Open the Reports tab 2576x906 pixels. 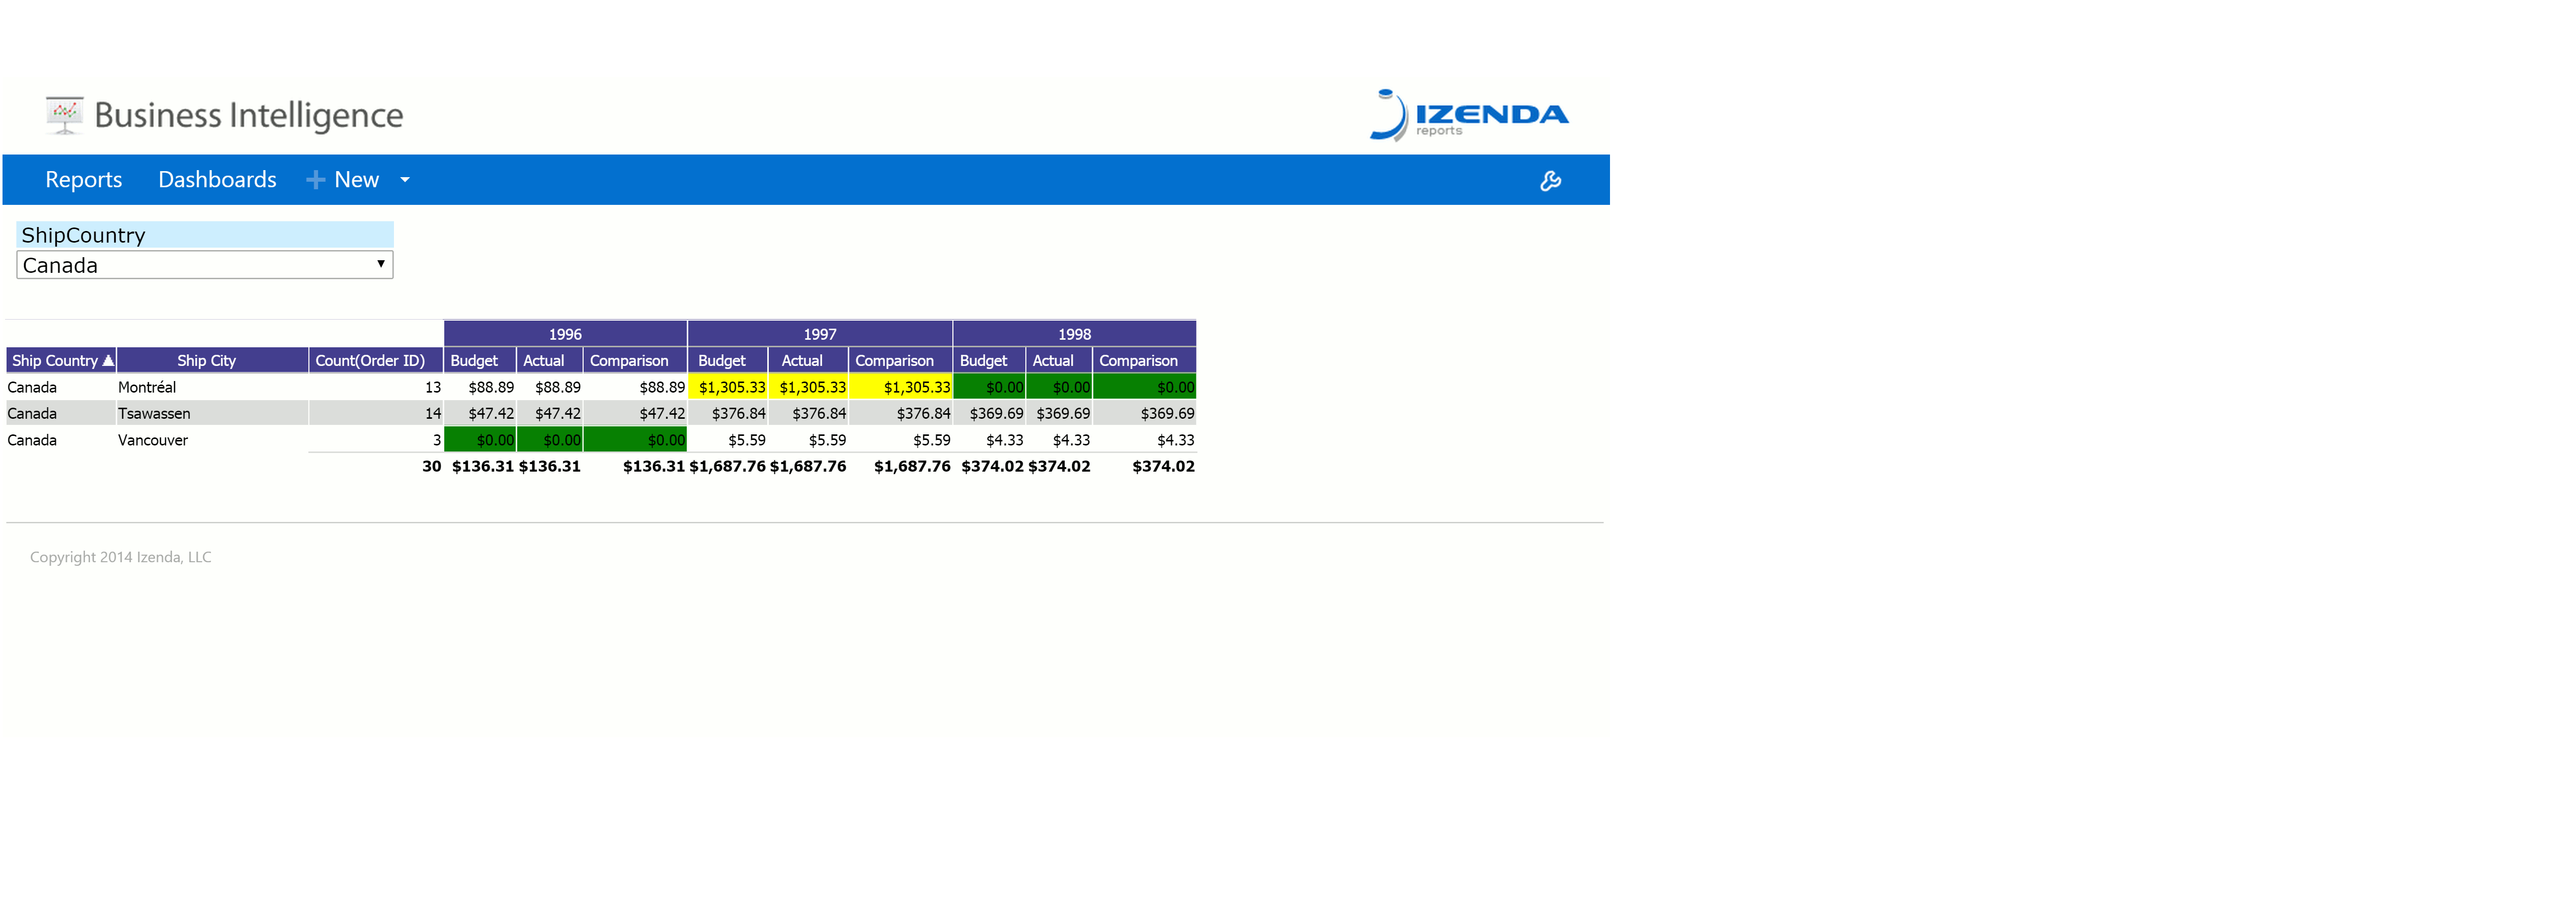tap(84, 180)
